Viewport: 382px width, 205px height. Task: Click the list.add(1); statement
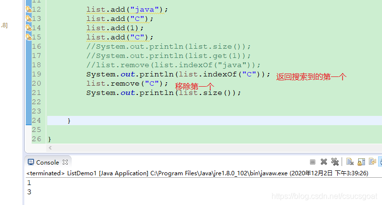pyautogui.click(x=115, y=28)
